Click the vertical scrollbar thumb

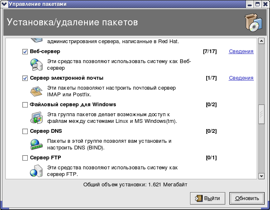click(x=261, y=114)
